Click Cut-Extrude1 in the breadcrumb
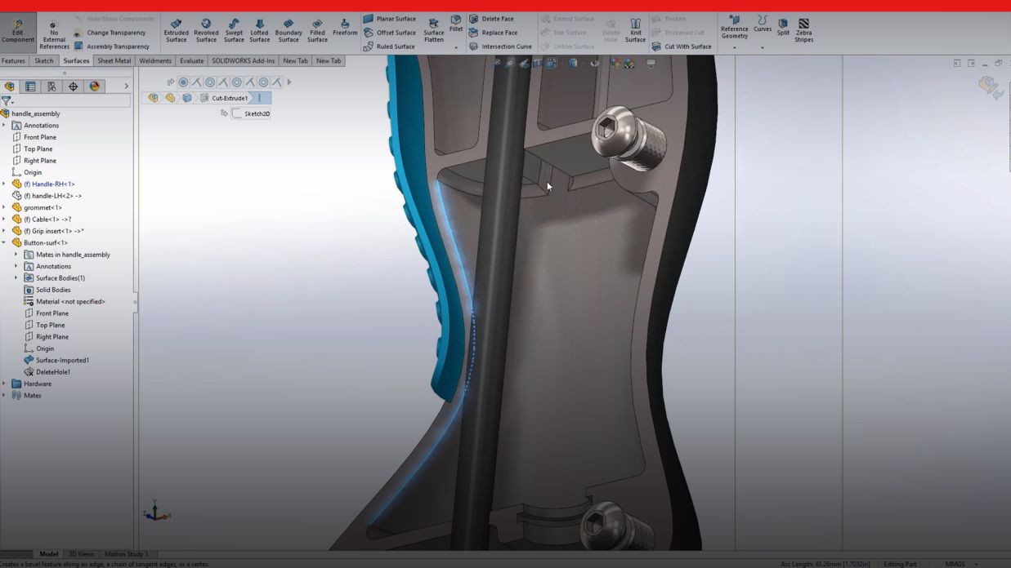The image size is (1011, 568). click(225, 98)
